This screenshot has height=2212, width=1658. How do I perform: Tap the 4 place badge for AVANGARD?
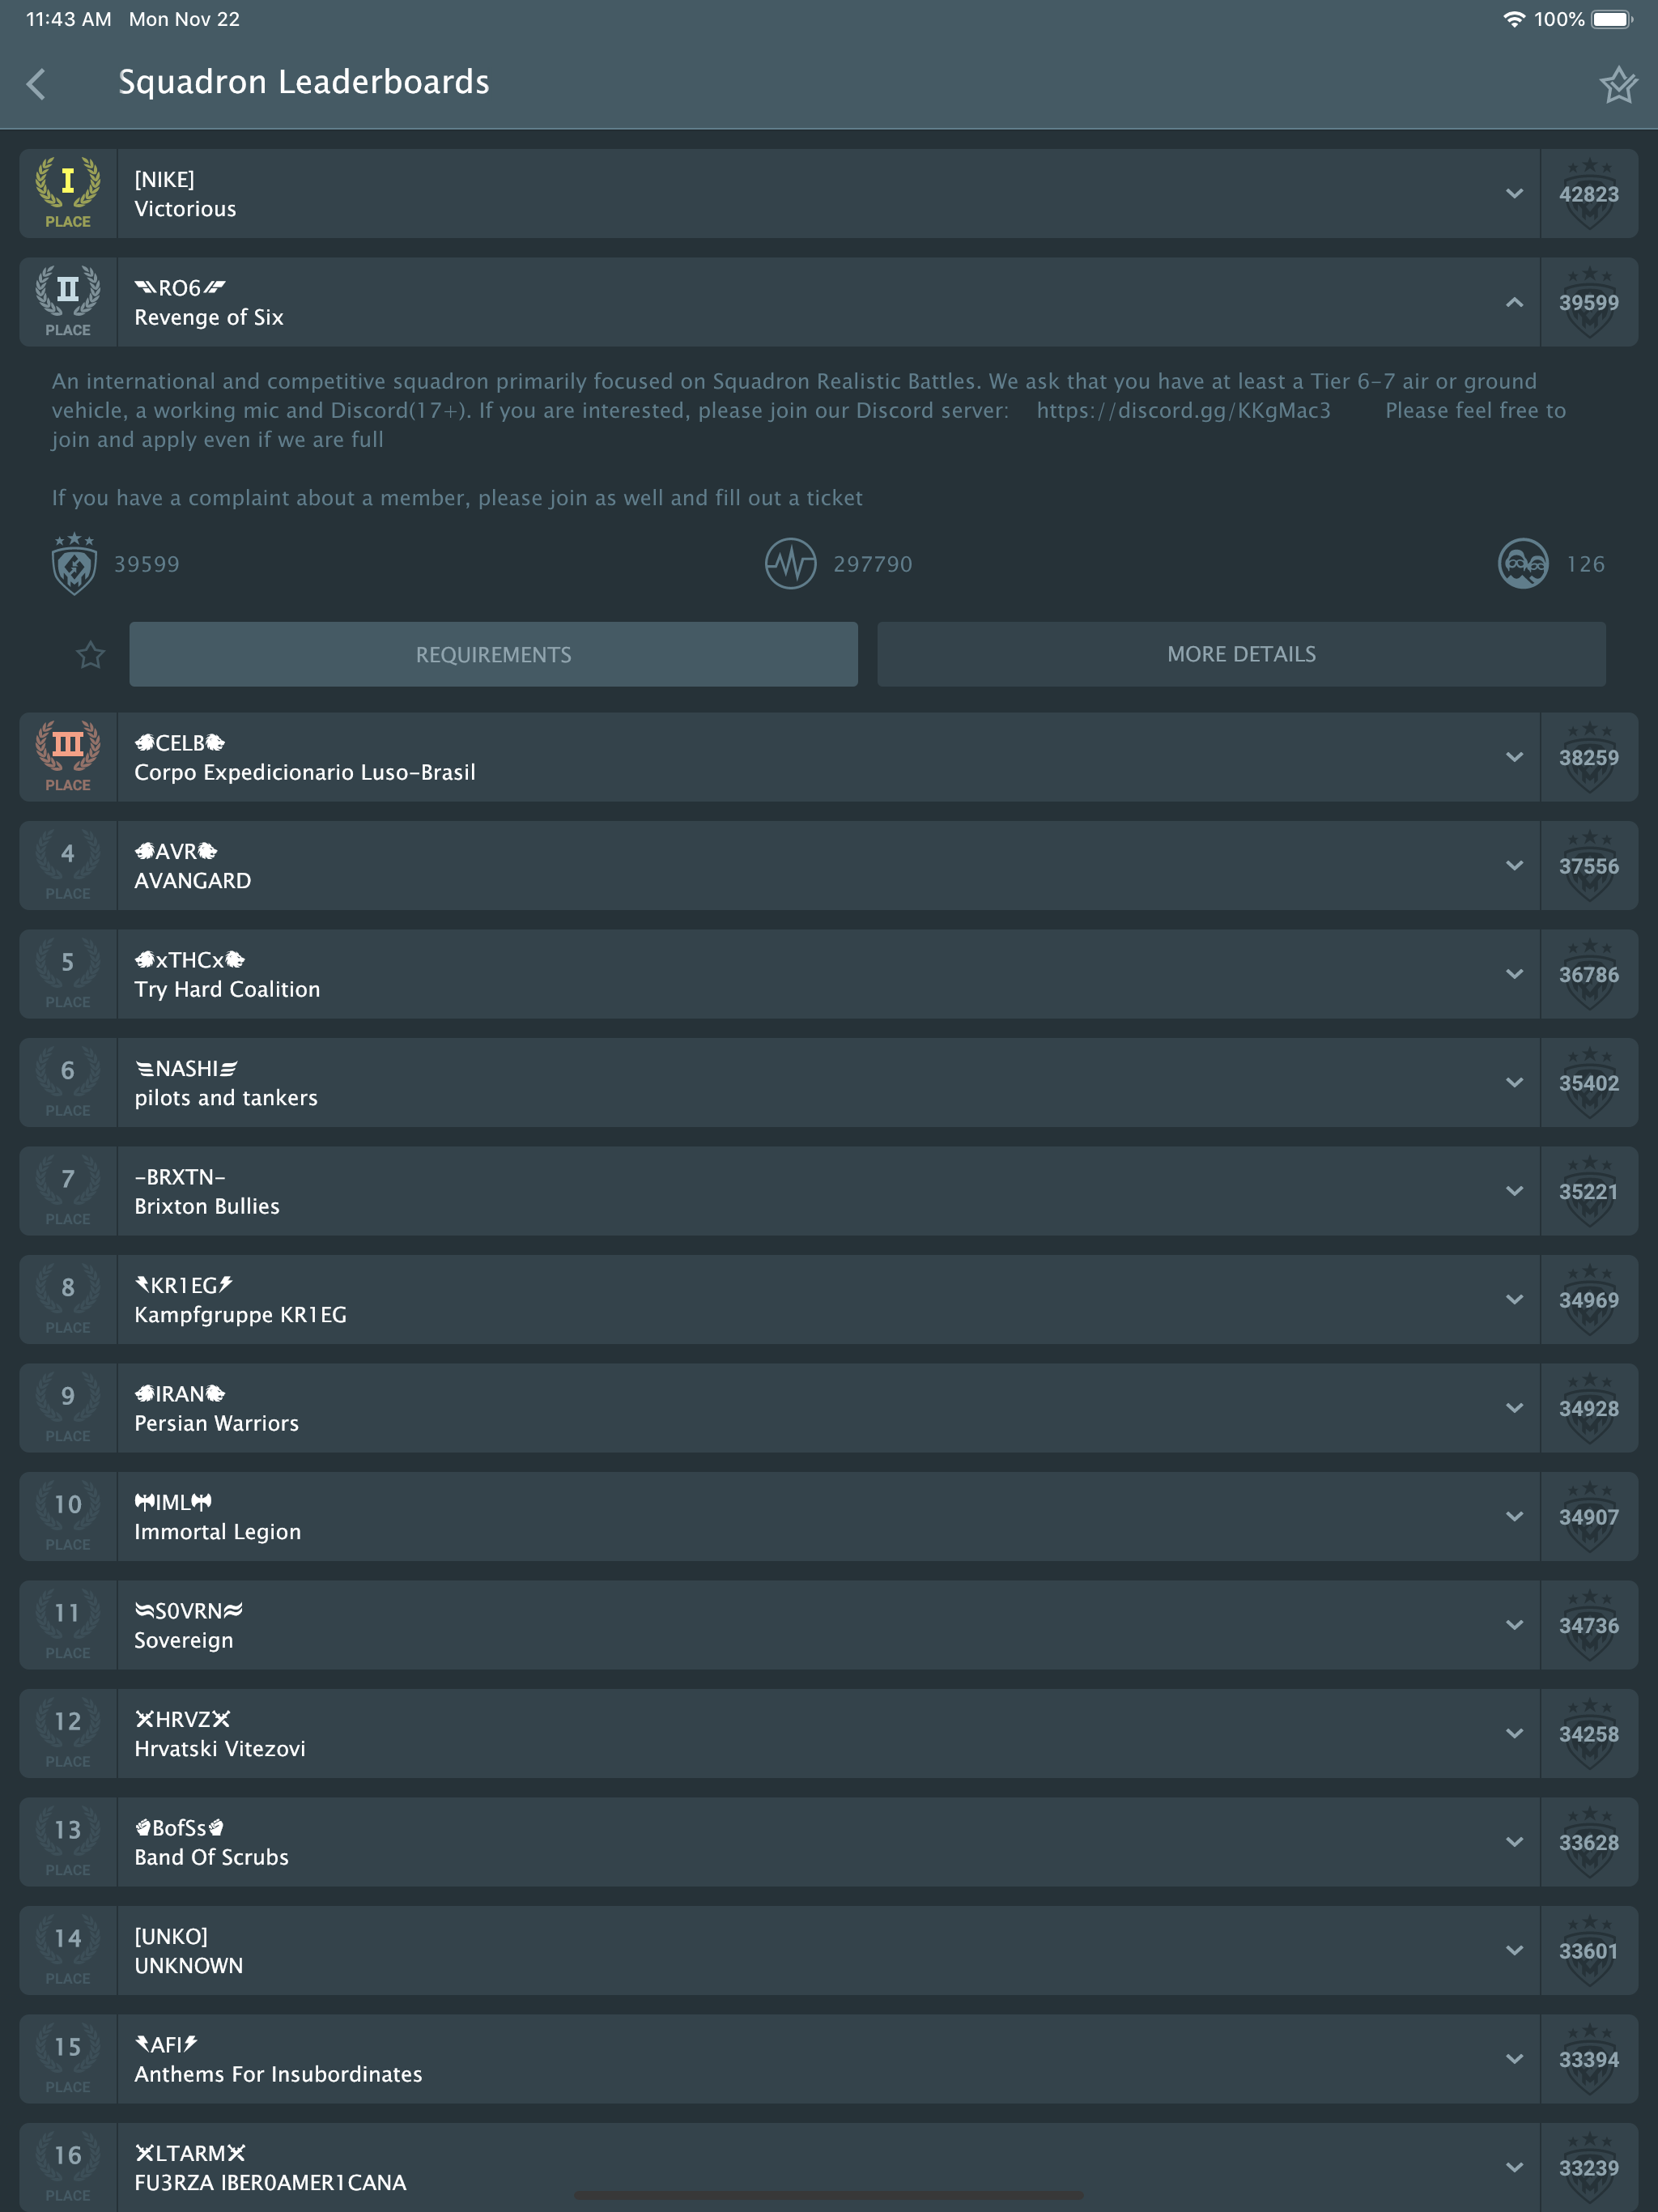point(68,866)
